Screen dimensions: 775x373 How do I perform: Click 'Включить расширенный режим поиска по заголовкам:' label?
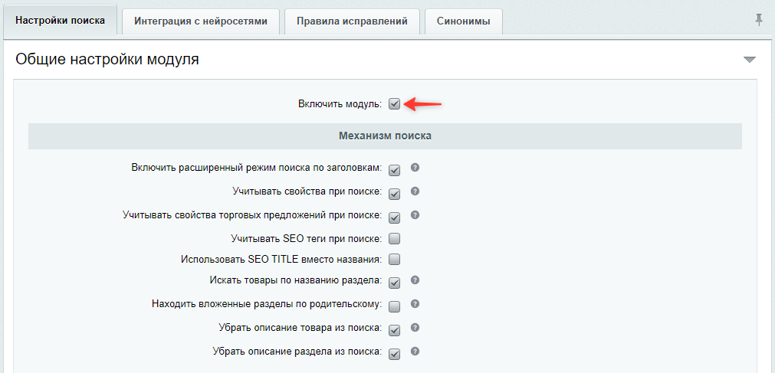[257, 168]
